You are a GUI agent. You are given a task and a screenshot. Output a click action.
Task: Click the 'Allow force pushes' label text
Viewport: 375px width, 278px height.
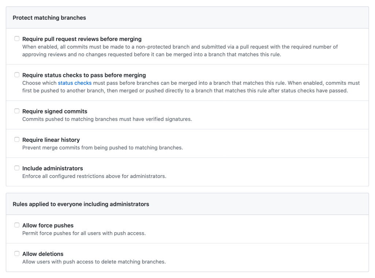[x=48, y=226]
